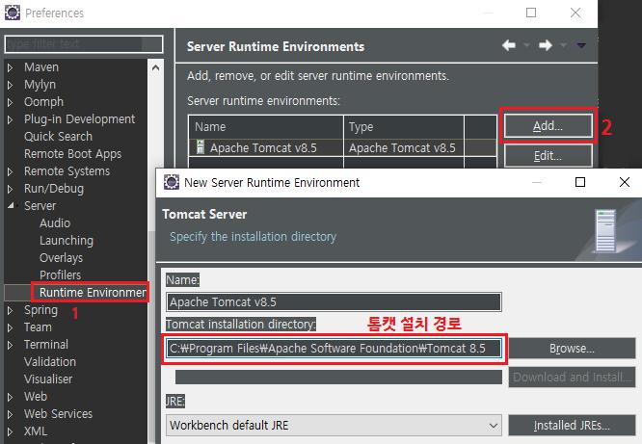Click Download and Install... button
Image resolution: width=642 pixels, height=444 pixels.
click(x=572, y=377)
